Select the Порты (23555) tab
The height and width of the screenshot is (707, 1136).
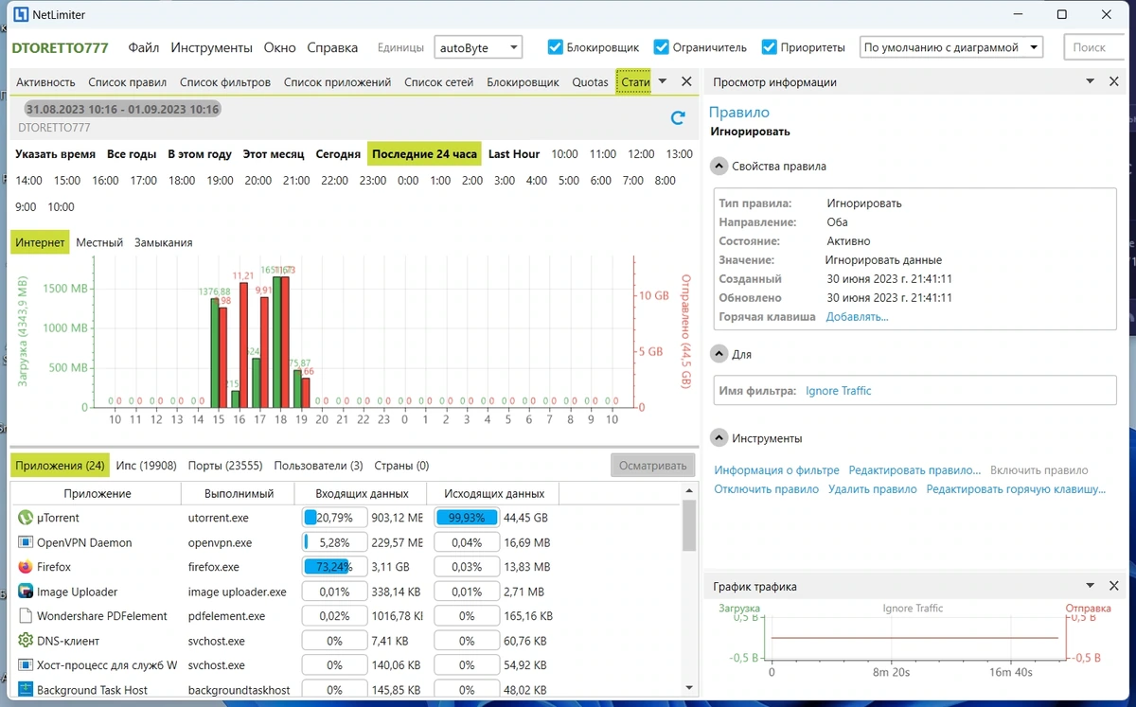click(224, 466)
